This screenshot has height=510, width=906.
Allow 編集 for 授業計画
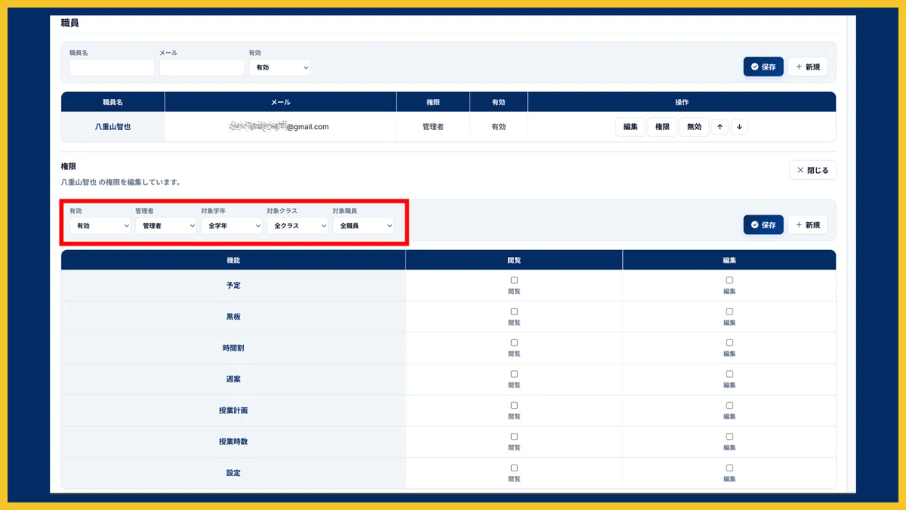729,406
